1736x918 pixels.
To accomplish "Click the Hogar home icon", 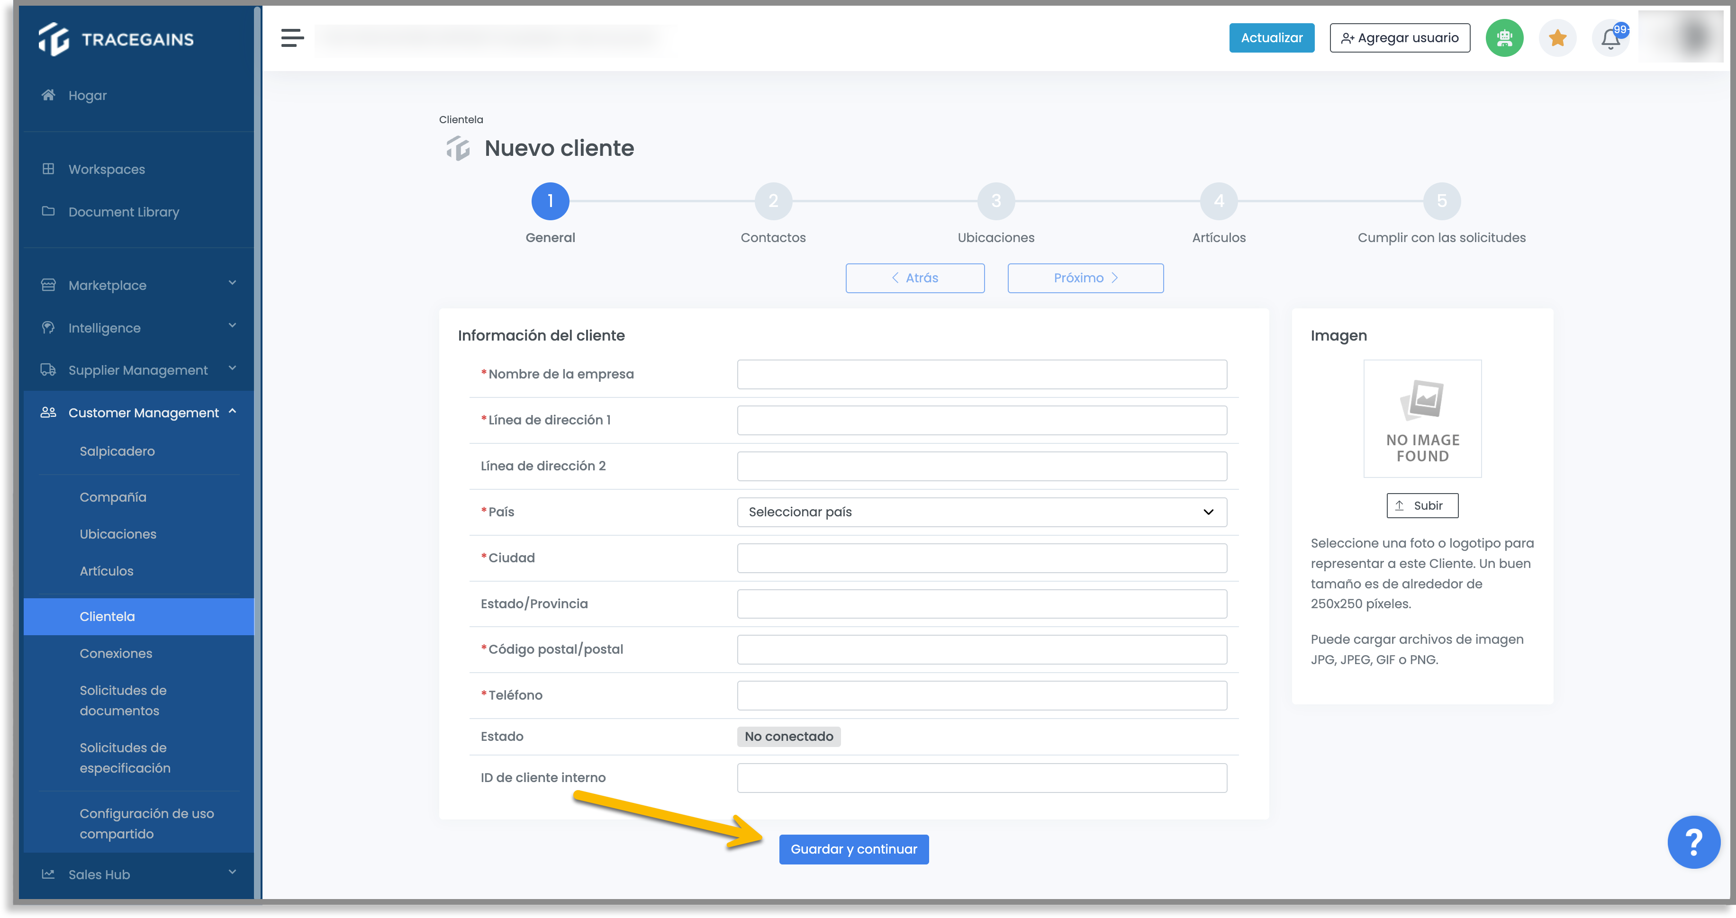I will tap(48, 95).
